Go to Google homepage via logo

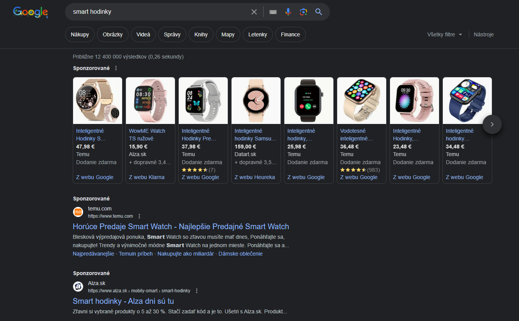pyautogui.click(x=30, y=12)
